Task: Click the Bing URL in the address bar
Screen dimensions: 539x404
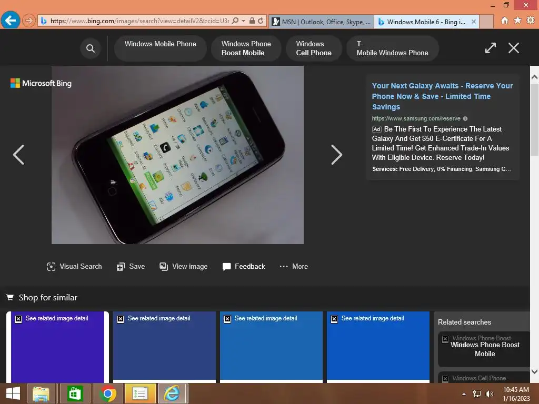Action: [x=139, y=21]
